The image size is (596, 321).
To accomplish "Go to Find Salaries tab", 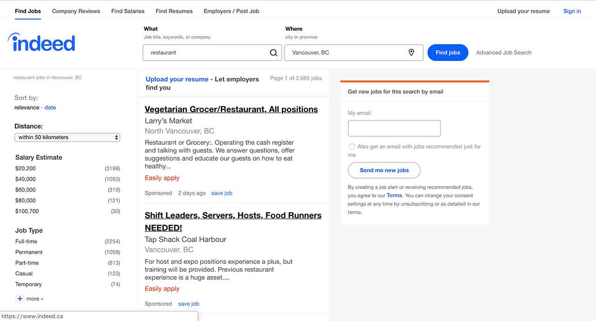I will tap(128, 11).
